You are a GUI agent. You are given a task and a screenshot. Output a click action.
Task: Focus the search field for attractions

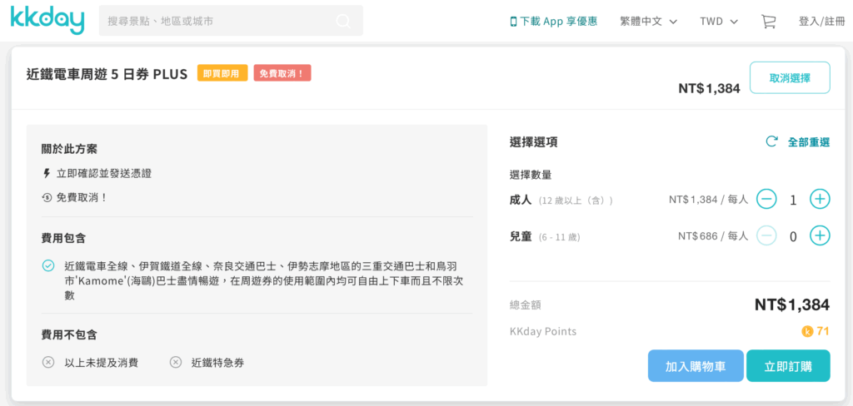coord(231,21)
